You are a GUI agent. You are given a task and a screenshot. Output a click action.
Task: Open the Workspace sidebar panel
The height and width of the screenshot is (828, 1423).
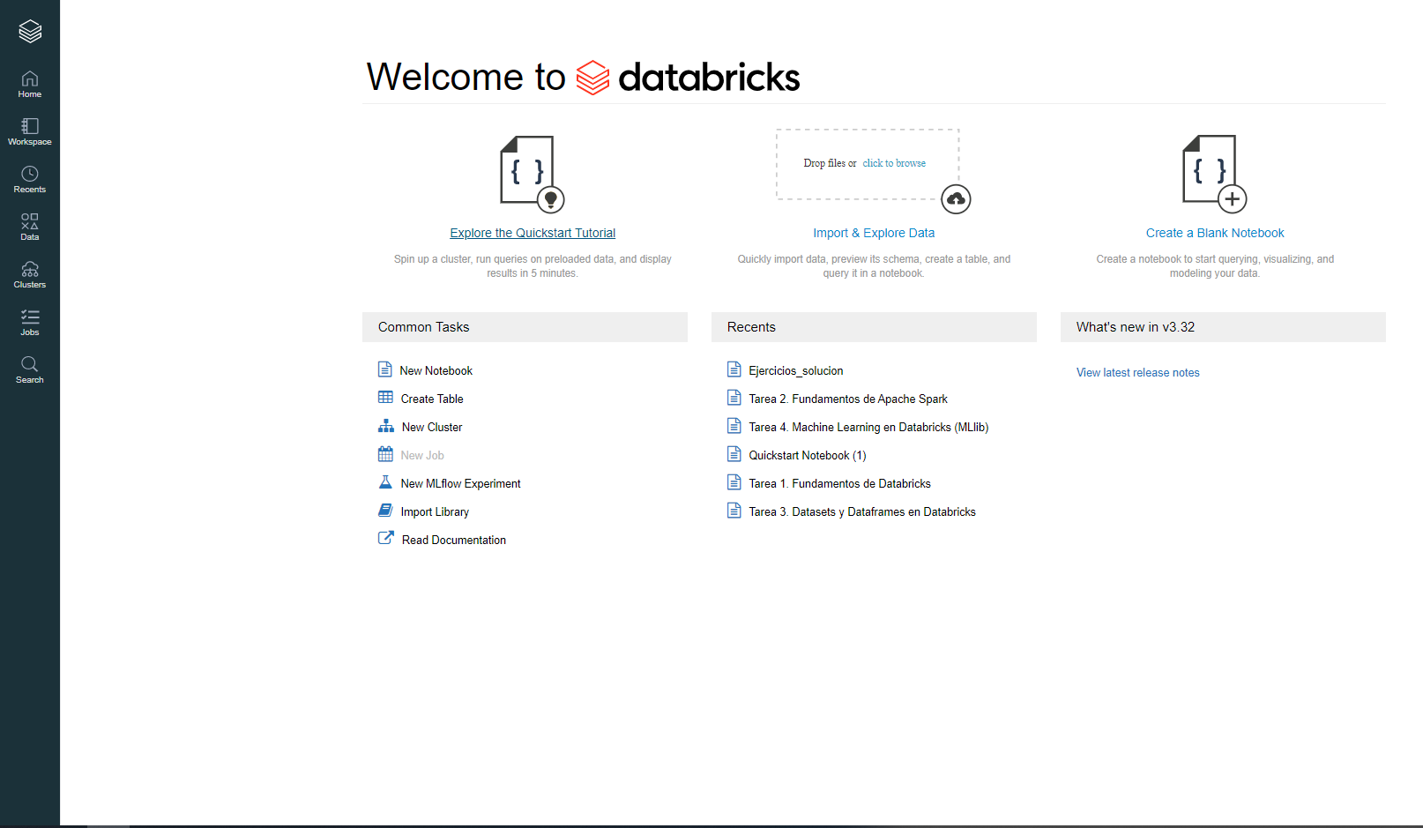[30, 132]
